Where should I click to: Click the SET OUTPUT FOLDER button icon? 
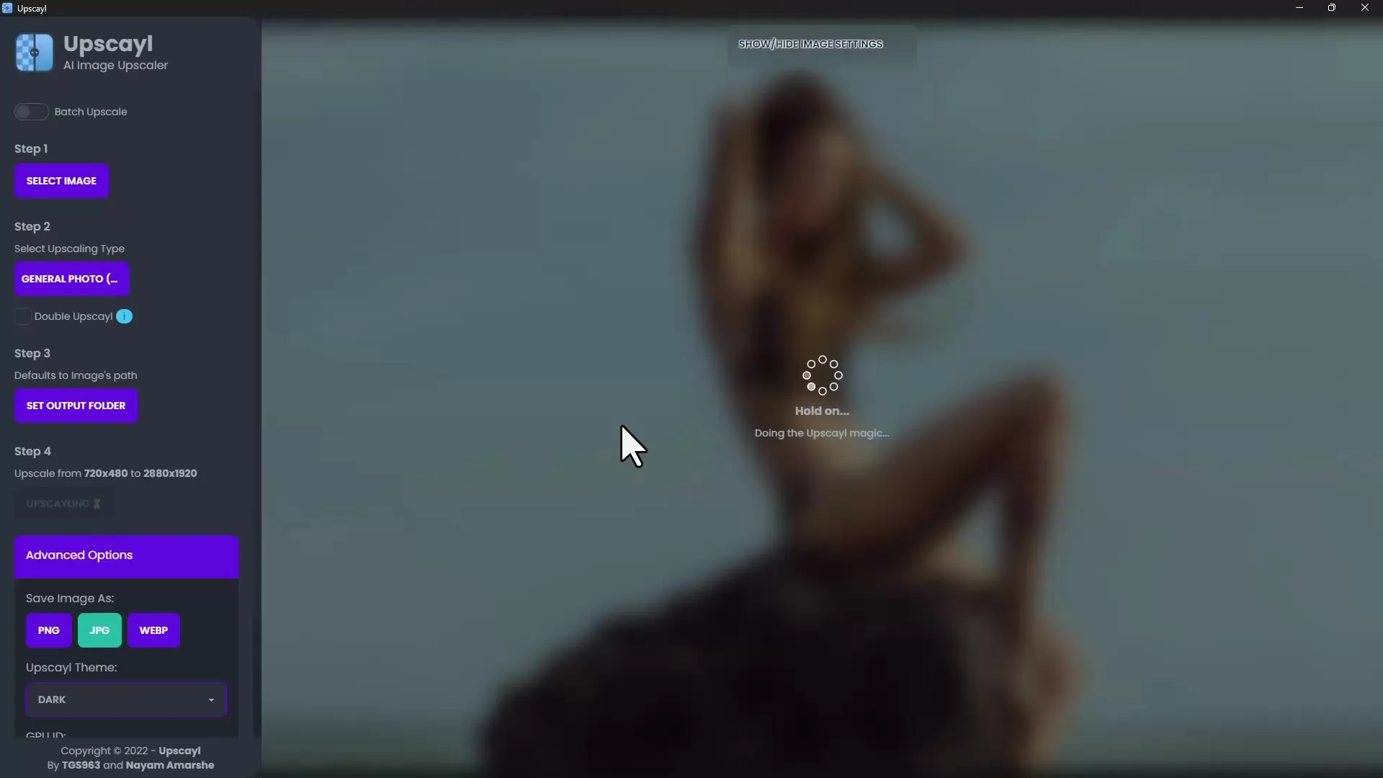[76, 406]
